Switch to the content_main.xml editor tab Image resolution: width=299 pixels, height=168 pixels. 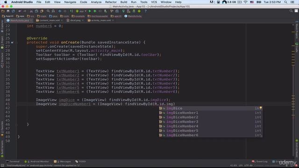49,21
